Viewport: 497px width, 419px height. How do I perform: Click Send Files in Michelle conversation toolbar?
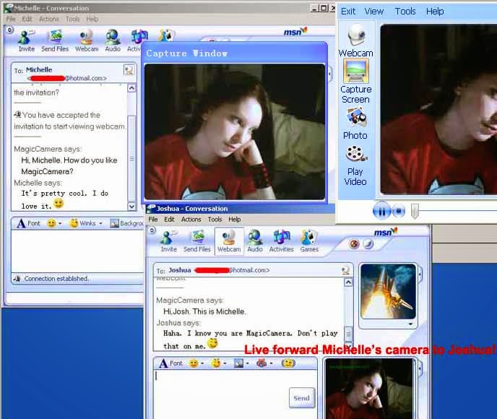55,40
